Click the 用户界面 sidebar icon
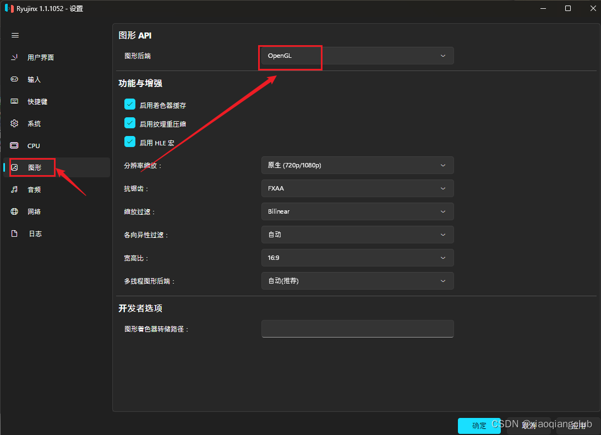 coord(15,57)
